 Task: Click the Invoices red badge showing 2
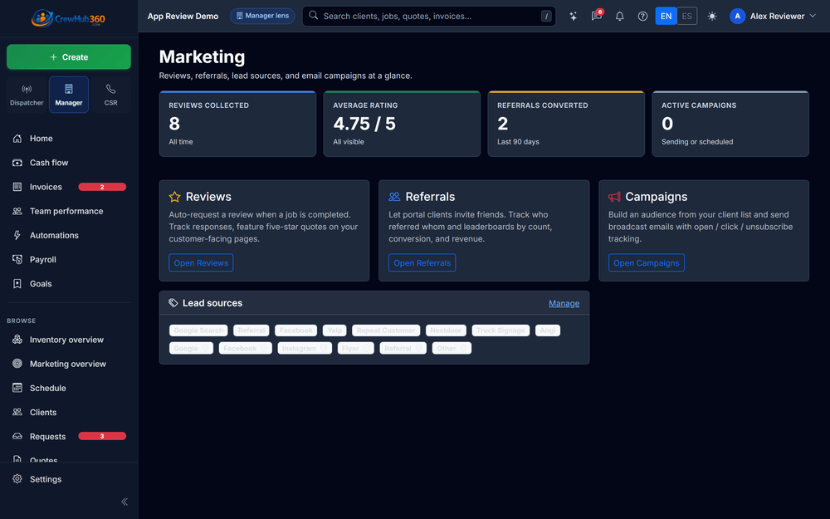pyautogui.click(x=102, y=187)
